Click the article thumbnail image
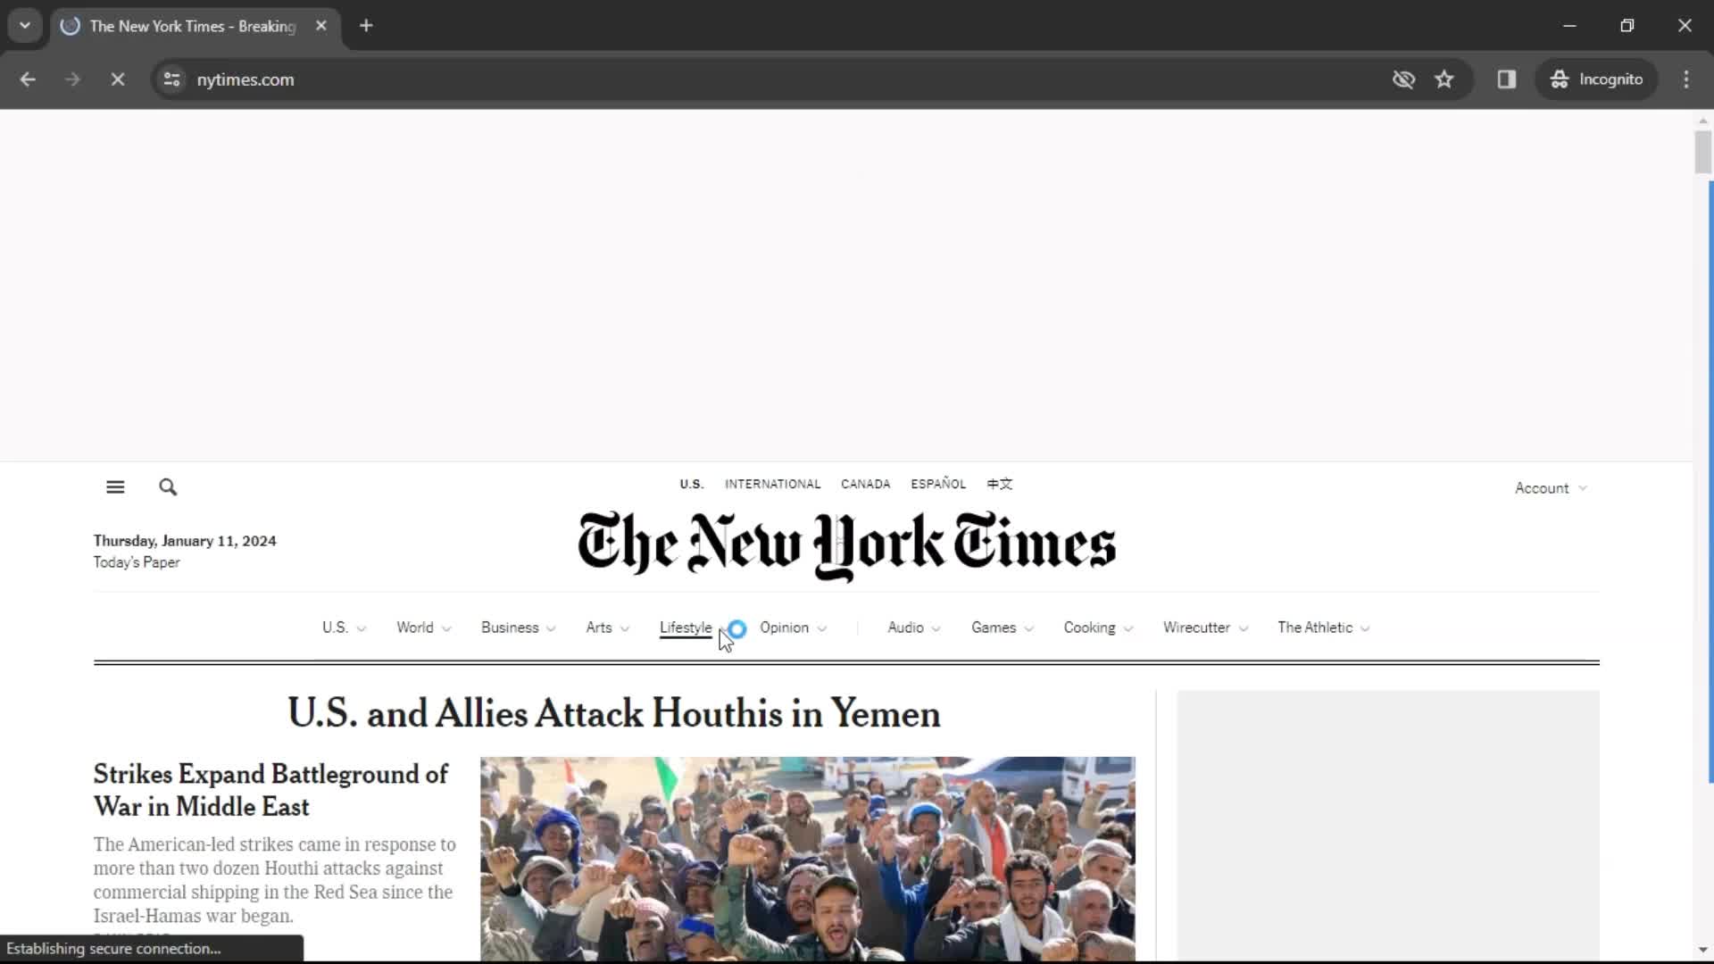The height and width of the screenshot is (964, 1714). [808, 858]
